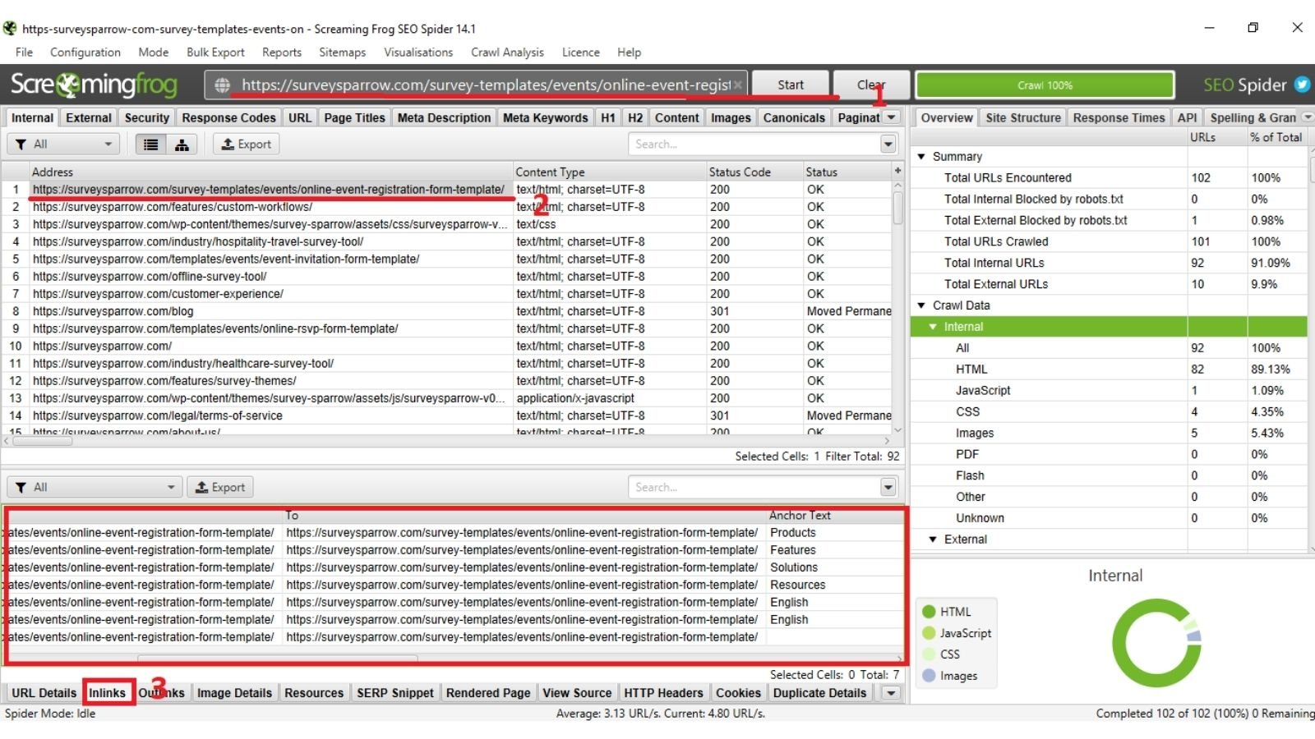Open the upper All filter dropdown
Image resolution: width=1315 pixels, height=739 pixels.
[x=63, y=145]
